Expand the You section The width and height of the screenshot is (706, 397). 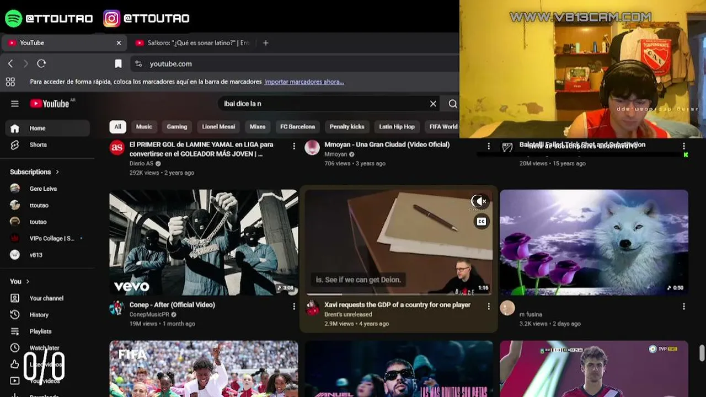(x=19, y=282)
